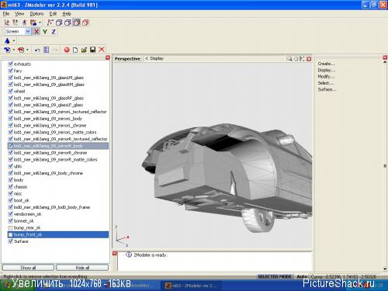Open the Edit menu

coord(53,14)
